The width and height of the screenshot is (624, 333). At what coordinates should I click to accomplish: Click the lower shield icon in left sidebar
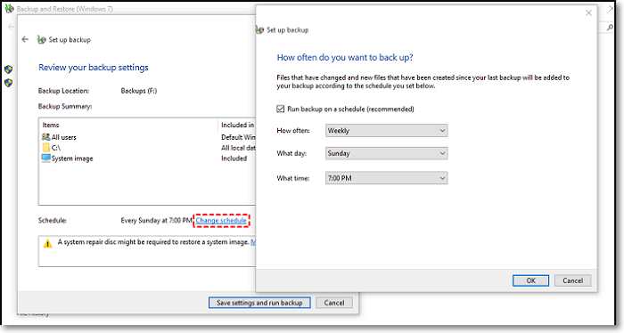(8, 83)
